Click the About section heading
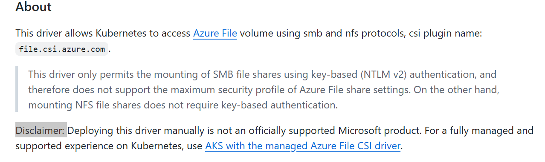The width and height of the screenshot is (545, 162). pos(34,7)
